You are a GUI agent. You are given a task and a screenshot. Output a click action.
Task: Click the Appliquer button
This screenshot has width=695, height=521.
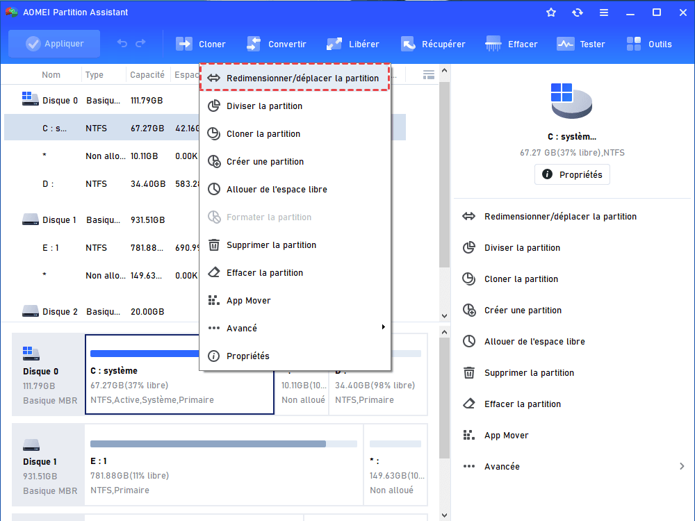click(x=54, y=43)
